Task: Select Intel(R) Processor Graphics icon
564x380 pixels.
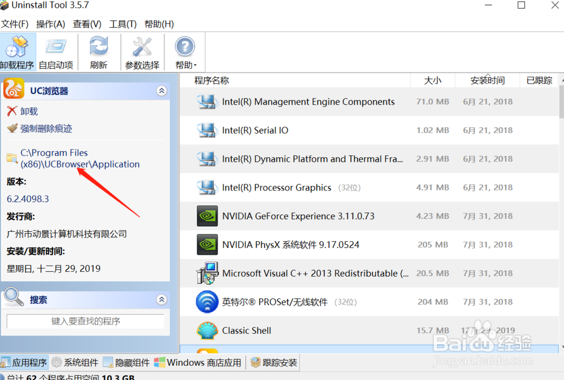Action: click(x=207, y=187)
